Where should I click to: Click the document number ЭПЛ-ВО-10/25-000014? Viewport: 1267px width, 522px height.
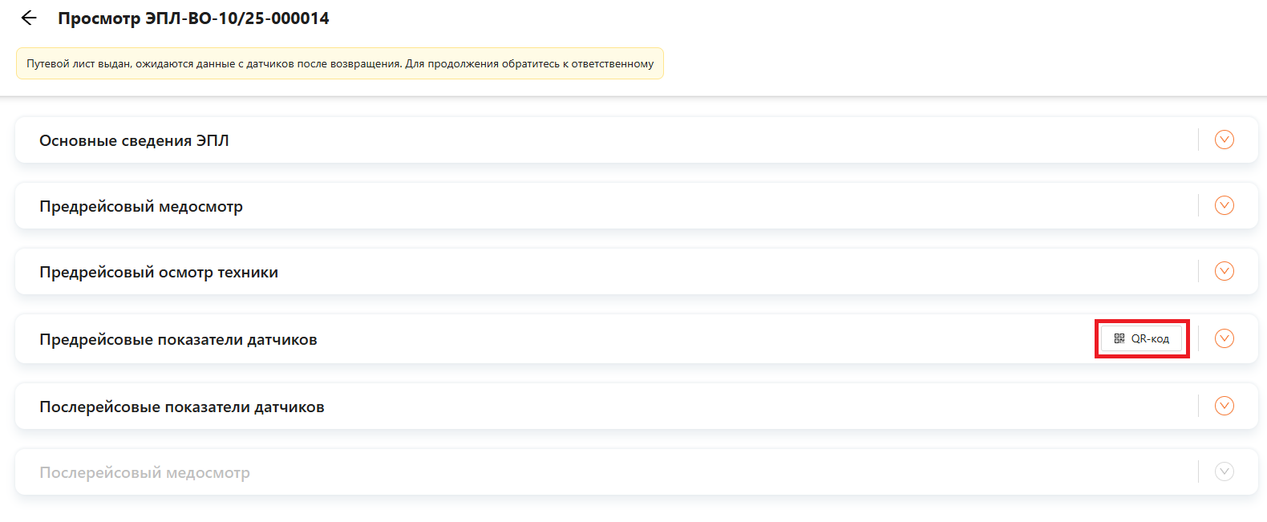[x=237, y=18]
